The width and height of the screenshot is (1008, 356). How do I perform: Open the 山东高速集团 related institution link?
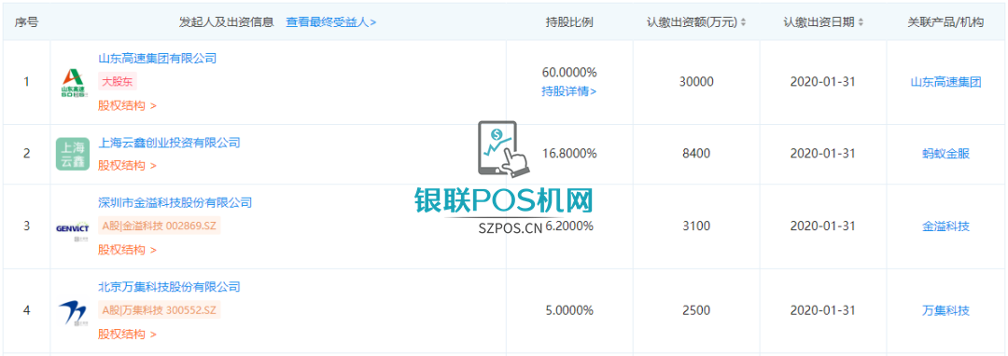click(x=945, y=83)
